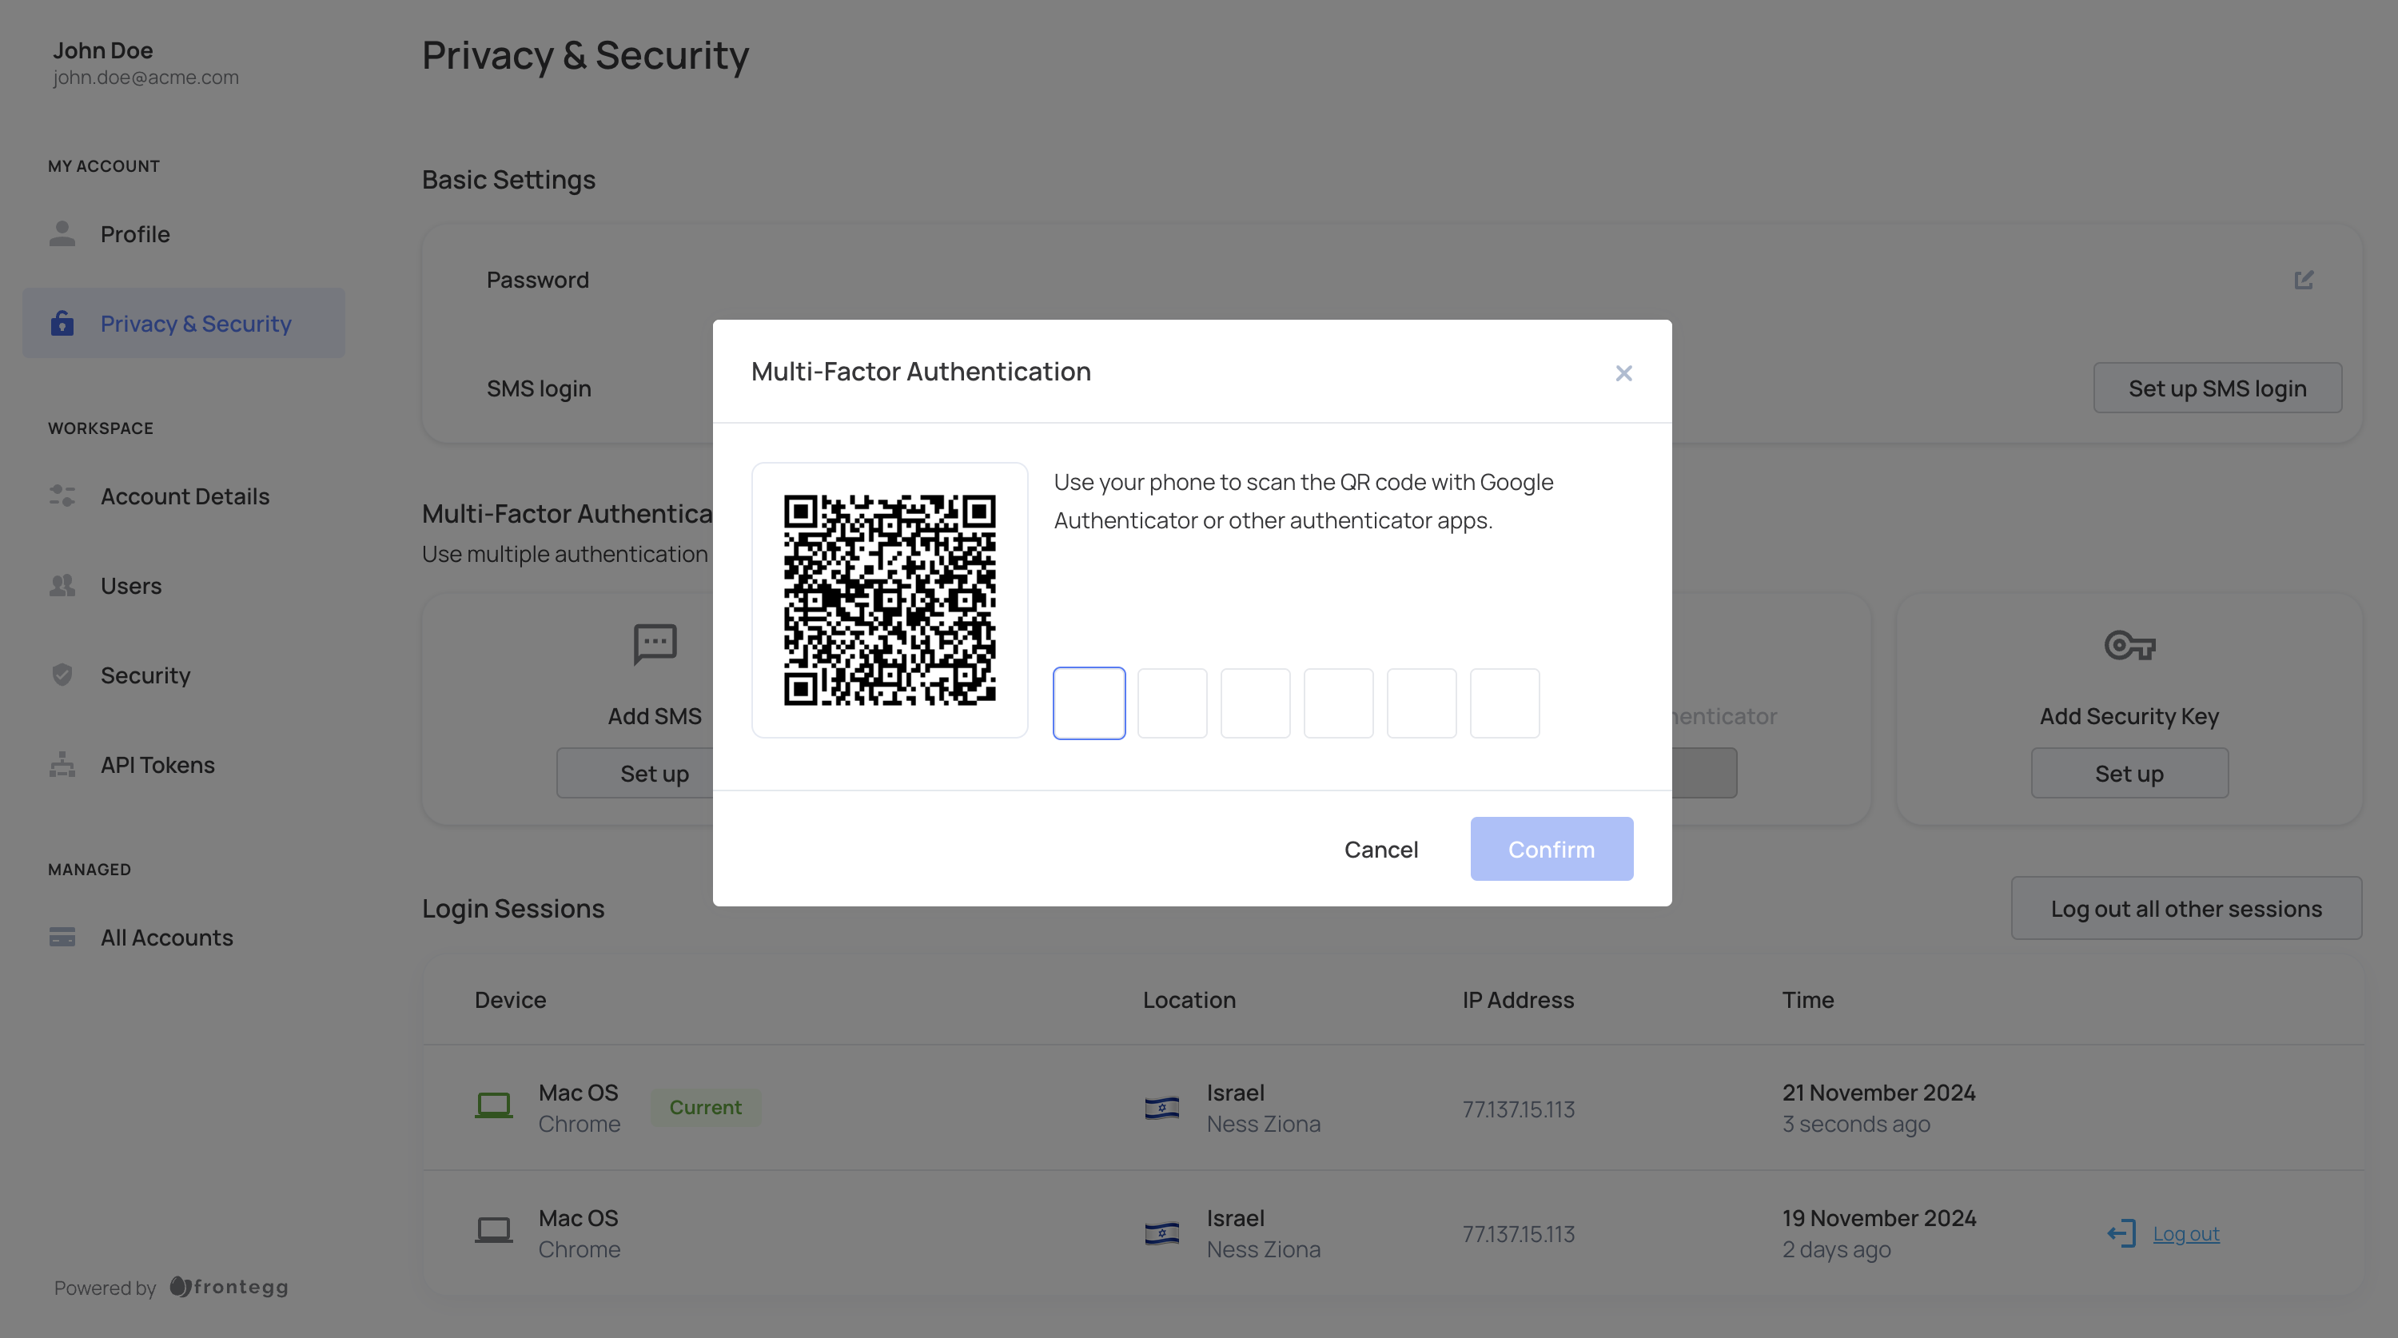This screenshot has width=2398, height=1338.
Task: Click Log out all other sessions
Action: [2185, 909]
